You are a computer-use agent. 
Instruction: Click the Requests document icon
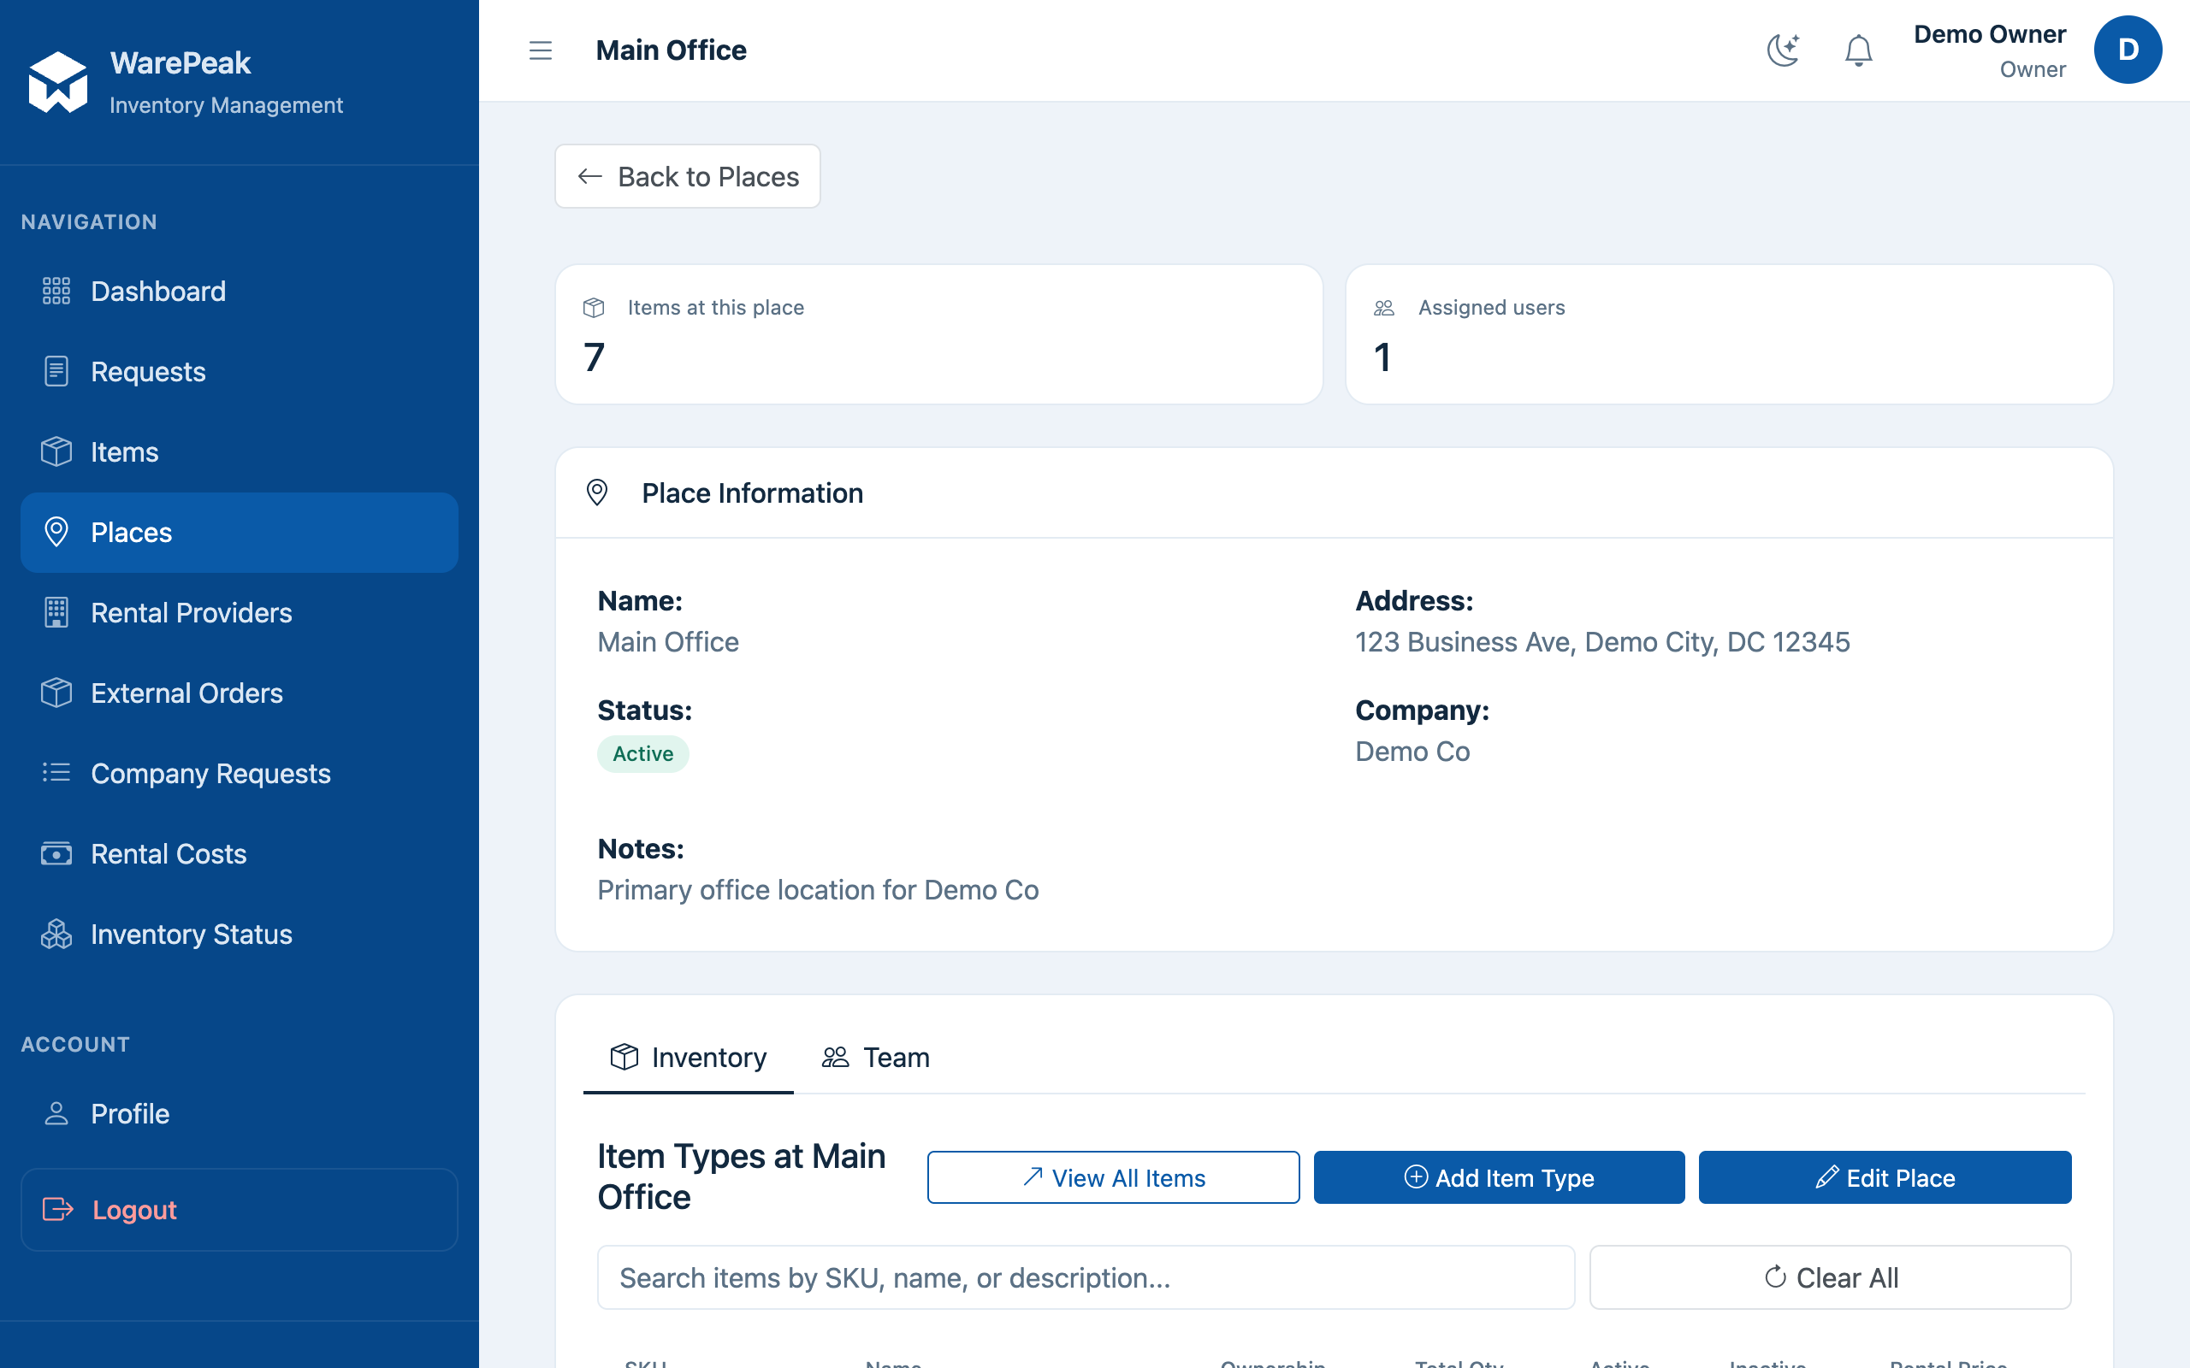pos(56,372)
